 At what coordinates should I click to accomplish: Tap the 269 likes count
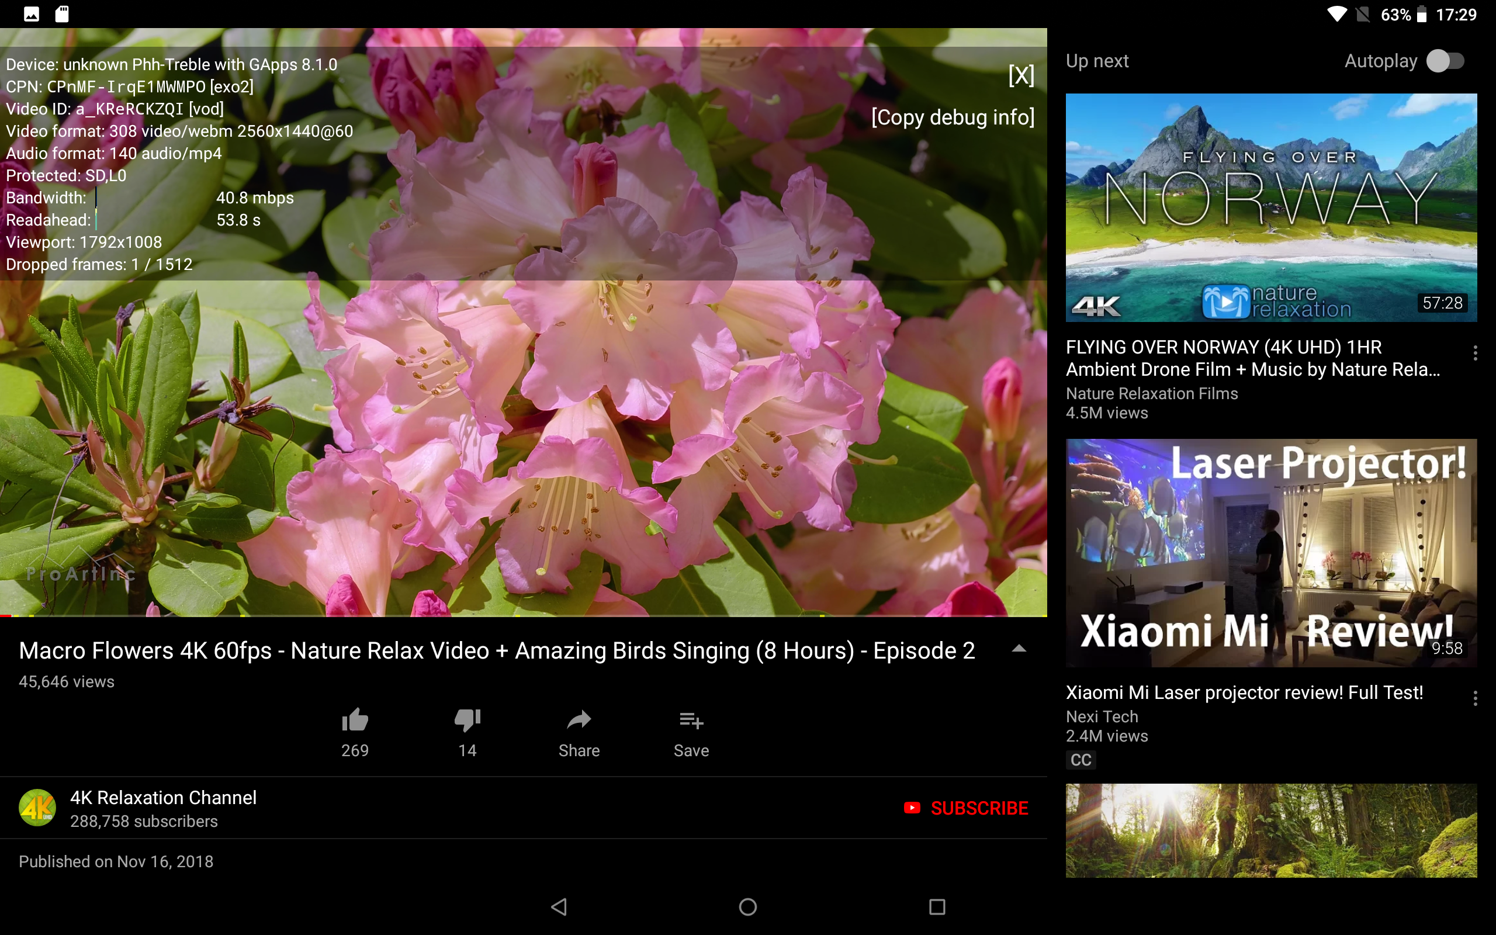(x=355, y=750)
